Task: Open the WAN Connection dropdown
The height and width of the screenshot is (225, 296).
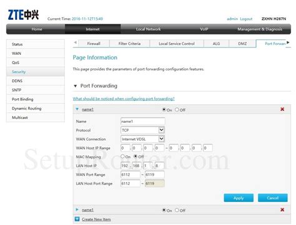Action: click(x=142, y=139)
